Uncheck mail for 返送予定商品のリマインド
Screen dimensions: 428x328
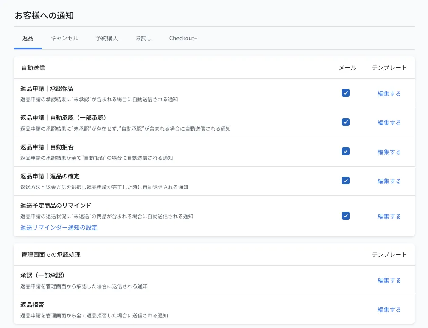pos(346,216)
